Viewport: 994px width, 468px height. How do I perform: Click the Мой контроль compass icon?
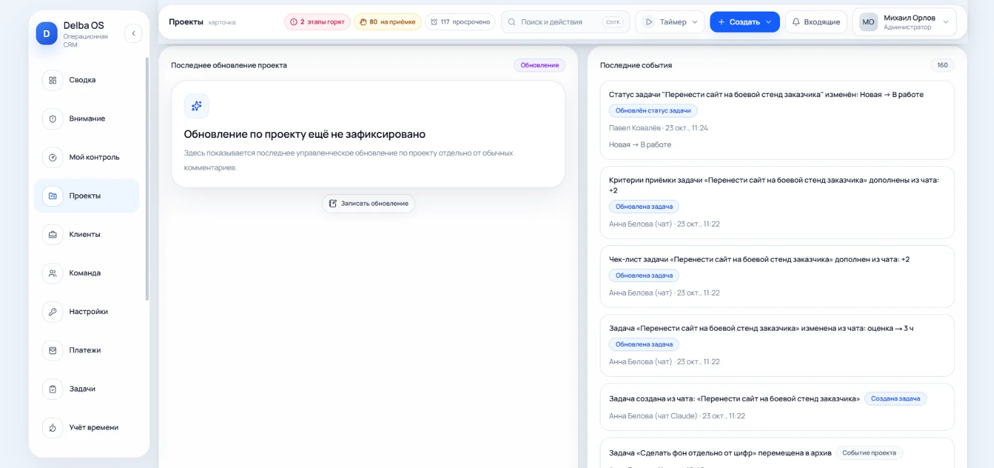[52, 157]
